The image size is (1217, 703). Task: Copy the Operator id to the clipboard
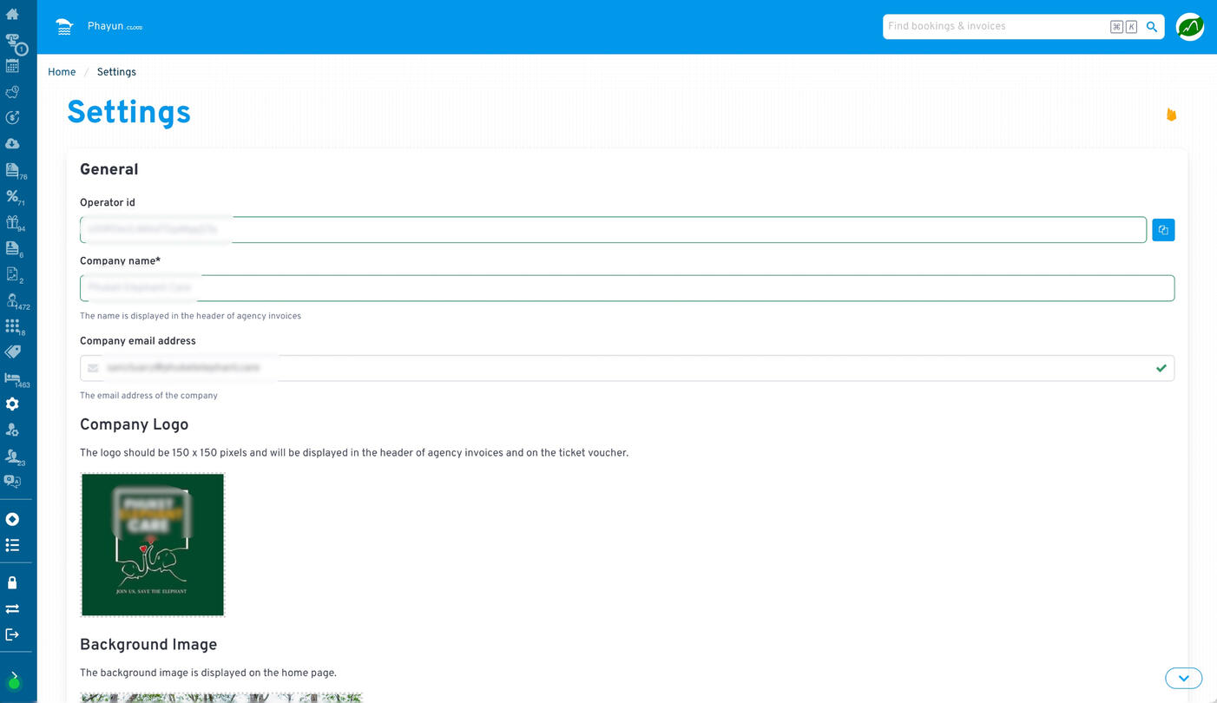coord(1162,230)
